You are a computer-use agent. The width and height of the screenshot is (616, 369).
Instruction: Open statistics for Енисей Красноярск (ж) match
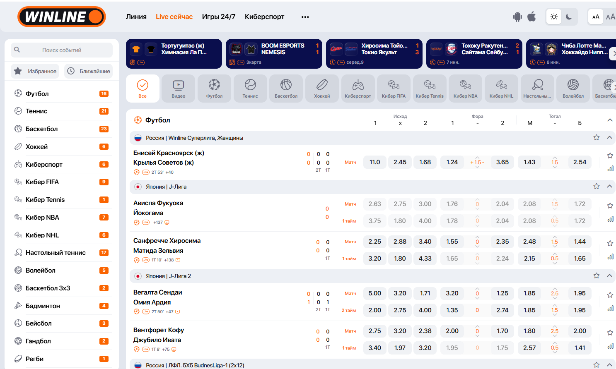(x=610, y=168)
